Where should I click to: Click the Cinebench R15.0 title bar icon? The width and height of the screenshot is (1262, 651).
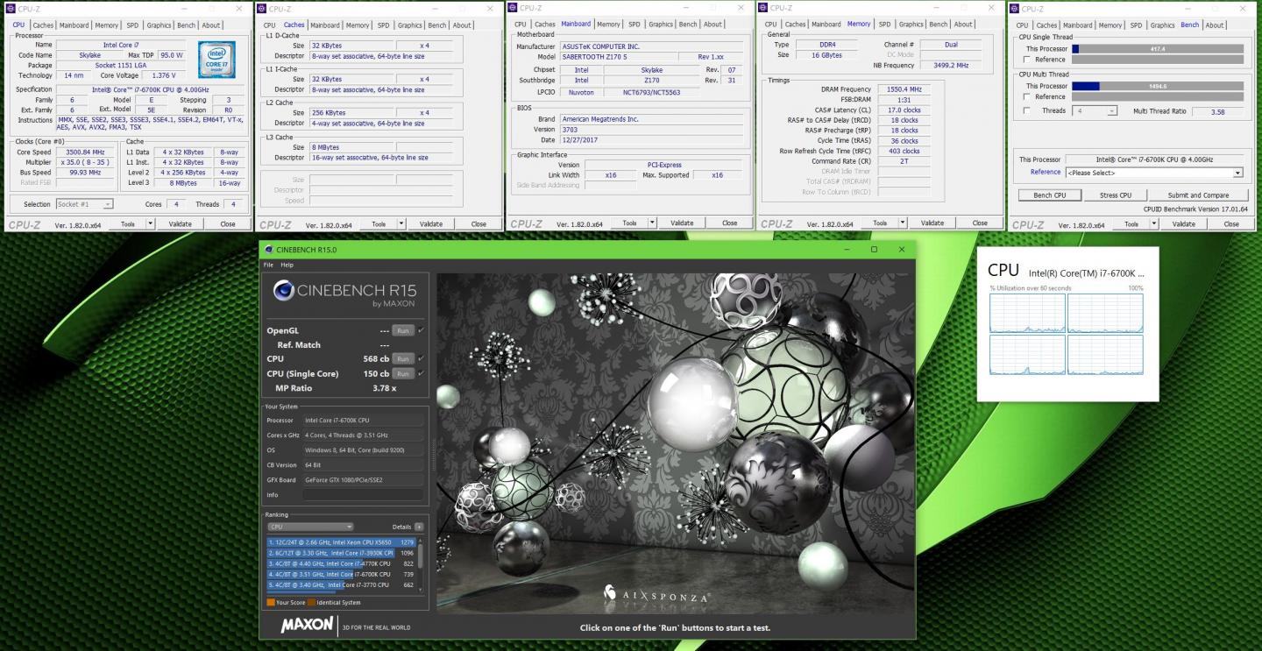click(268, 250)
